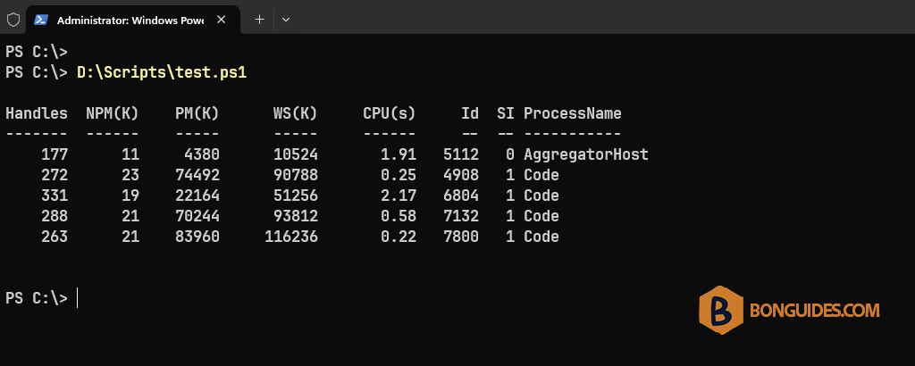Click the AggregatorHost process name
The width and height of the screenshot is (915, 366).
[x=586, y=155]
